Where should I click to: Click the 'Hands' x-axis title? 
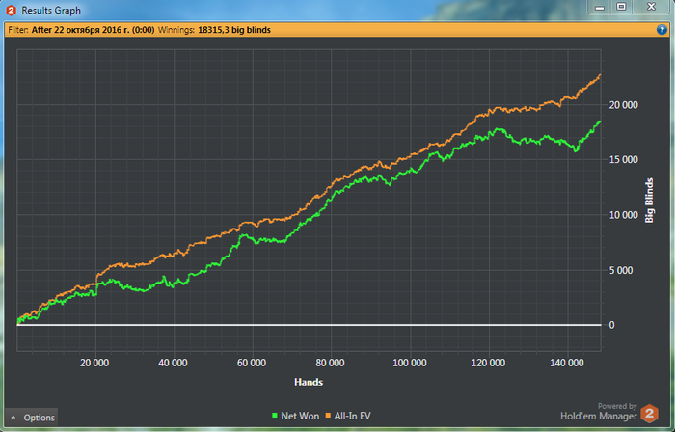click(309, 382)
